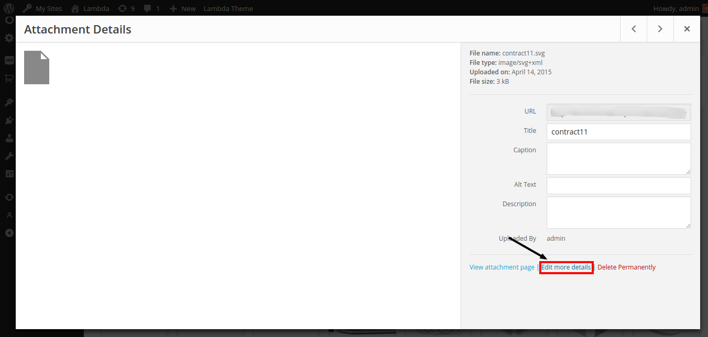The width and height of the screenshot is (708, 337).
Task: Click the Edit more details link
Action: (566, 267)
